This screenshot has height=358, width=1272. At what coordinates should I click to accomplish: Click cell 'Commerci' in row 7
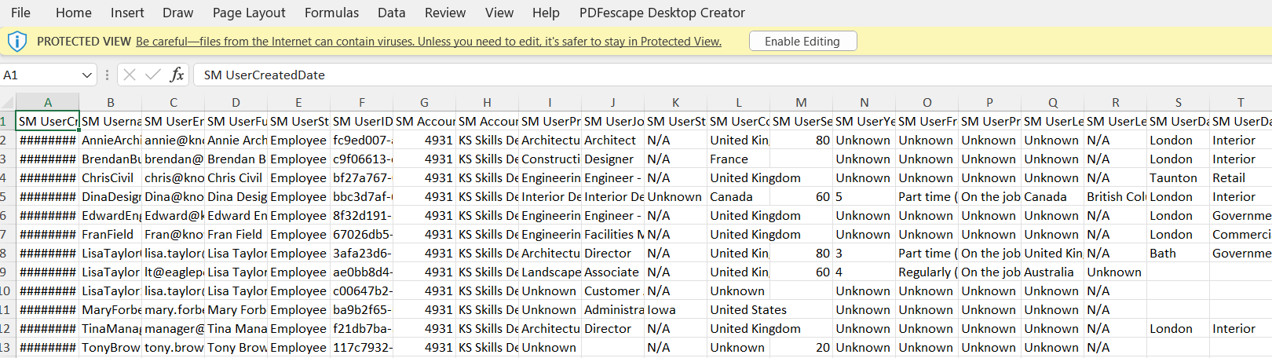pos(1241,235)
